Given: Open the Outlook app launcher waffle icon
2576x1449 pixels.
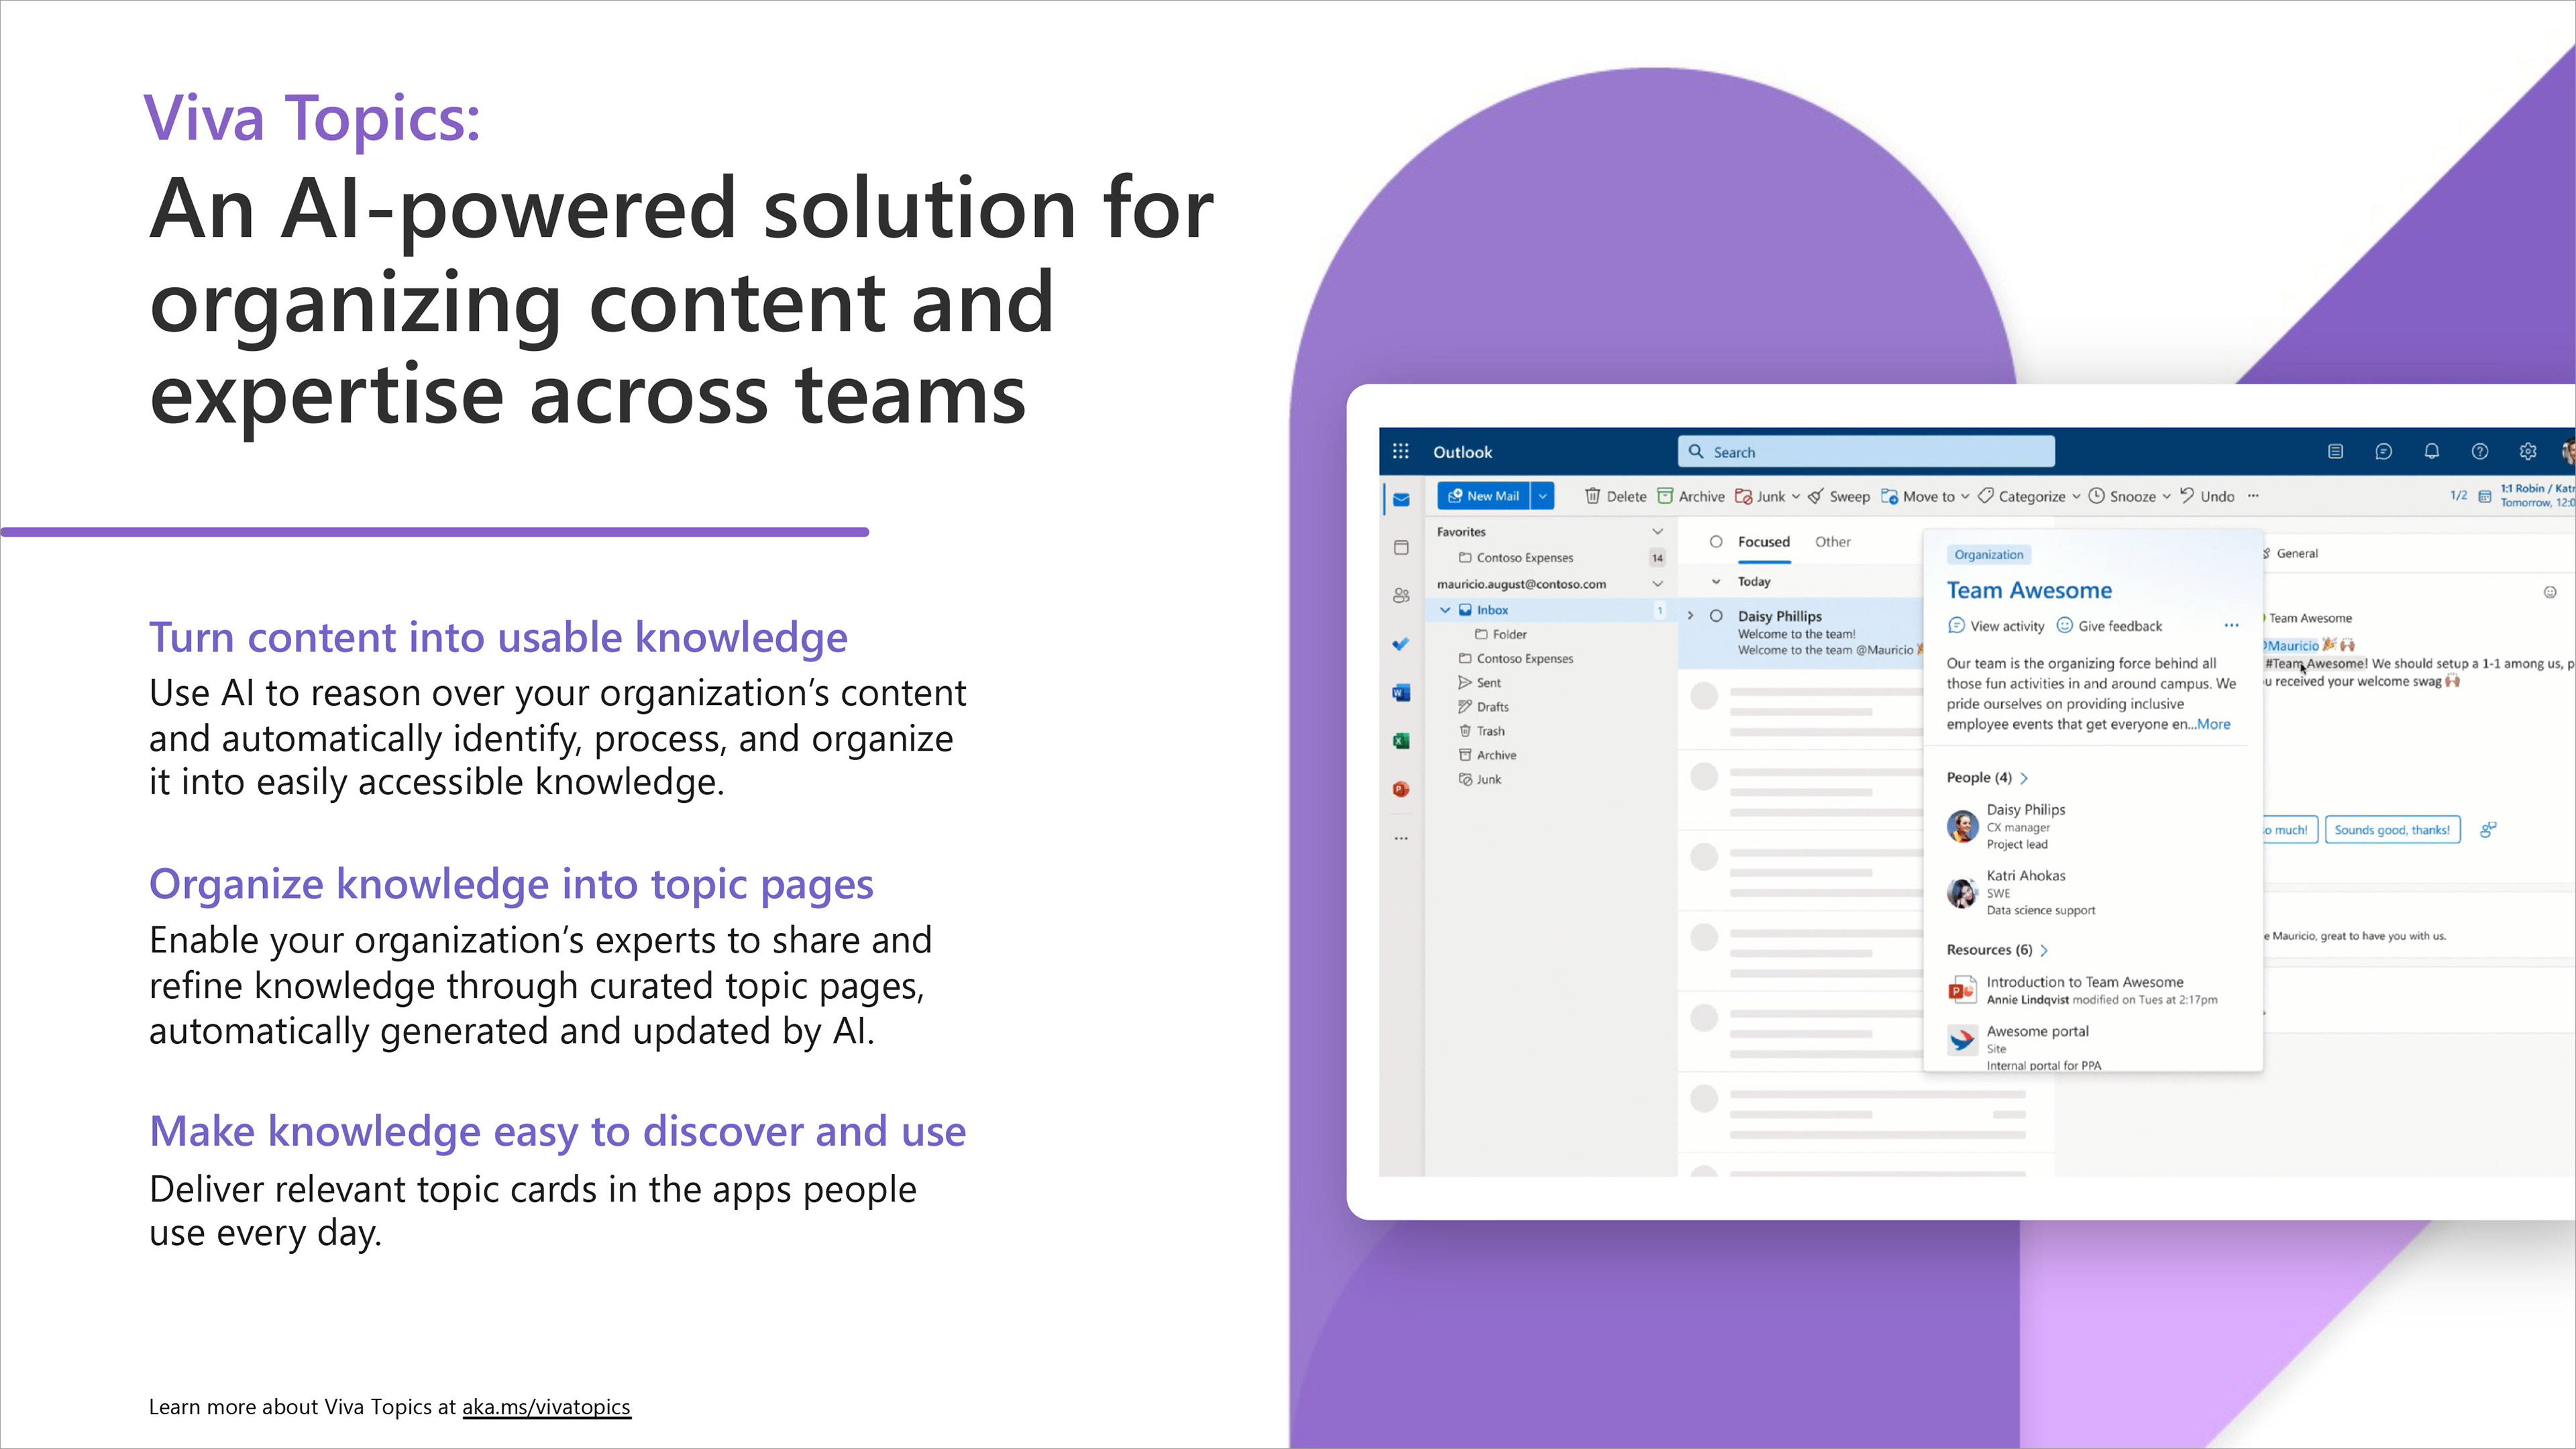Looking at the screenshot, I should click(x=1400, y=451).
